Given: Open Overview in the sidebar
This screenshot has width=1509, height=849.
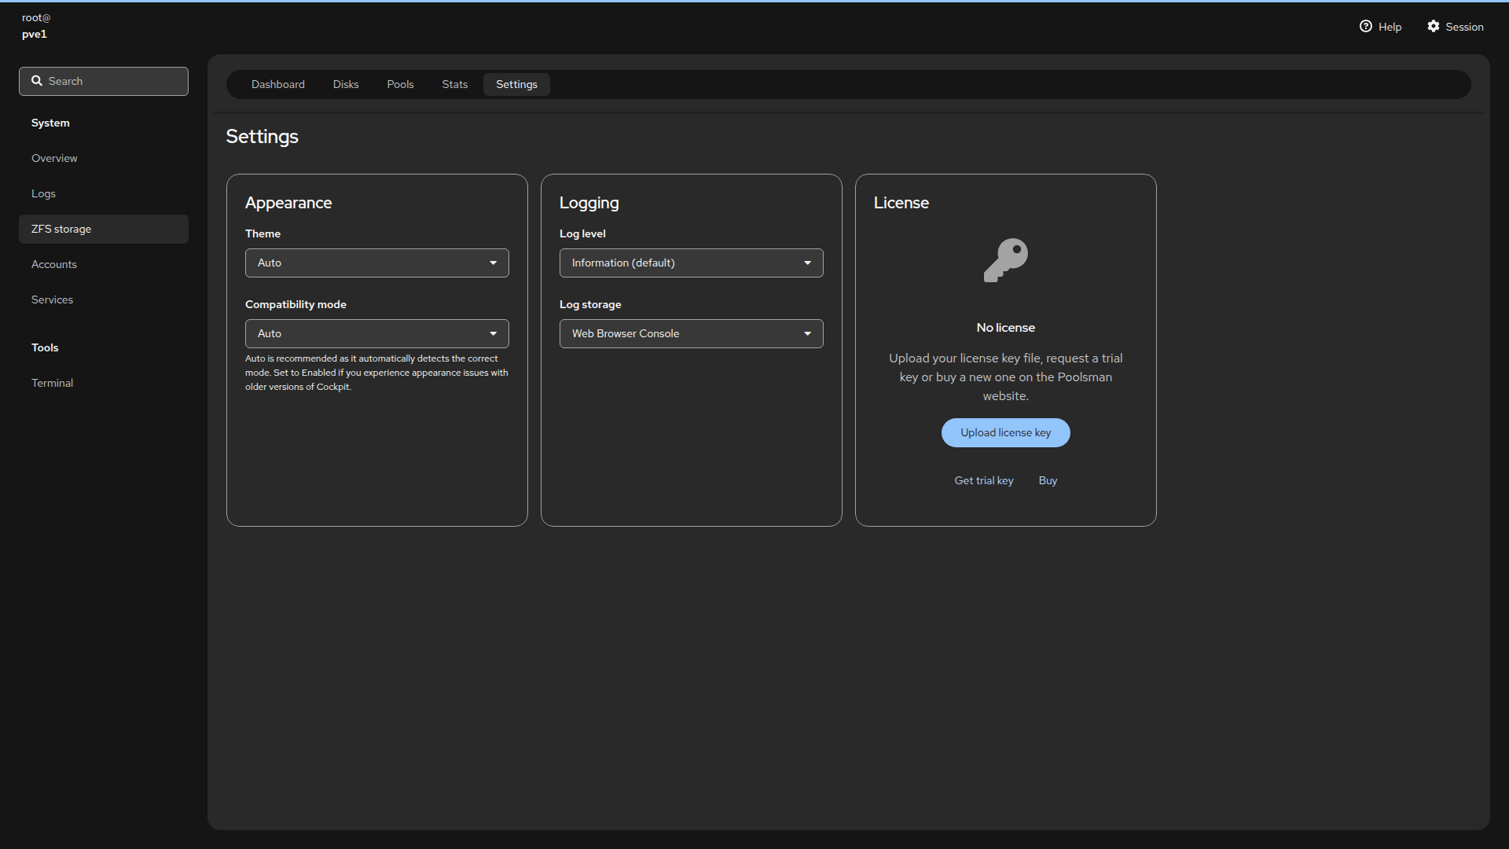Looking at the screenshot, I should tap(54, 159).
